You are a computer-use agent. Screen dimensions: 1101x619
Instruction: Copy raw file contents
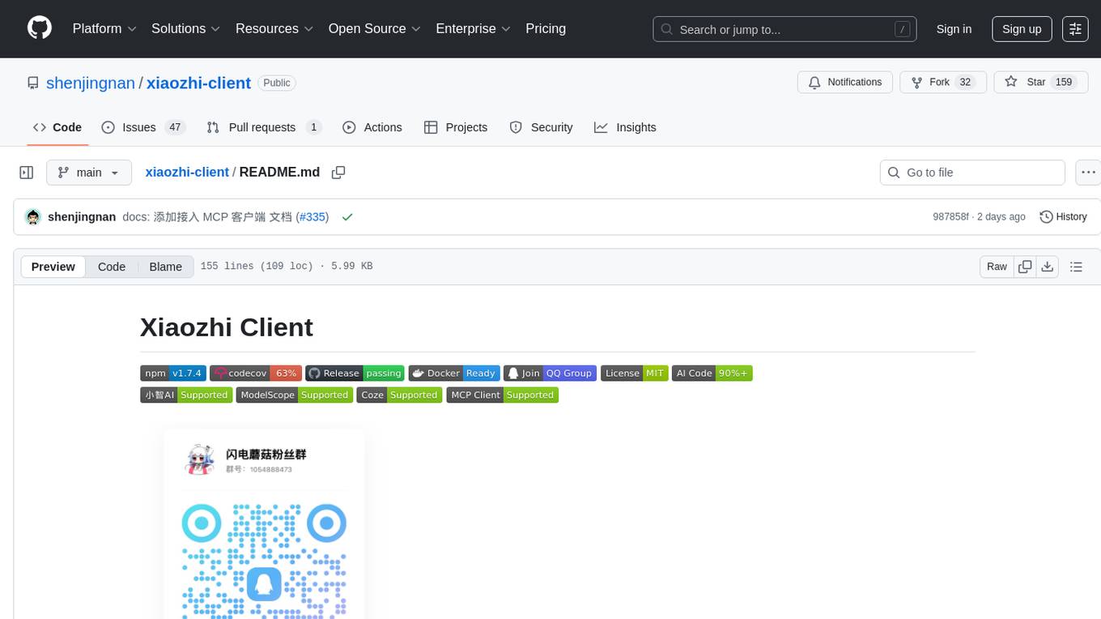click(x=1025, y=267)
